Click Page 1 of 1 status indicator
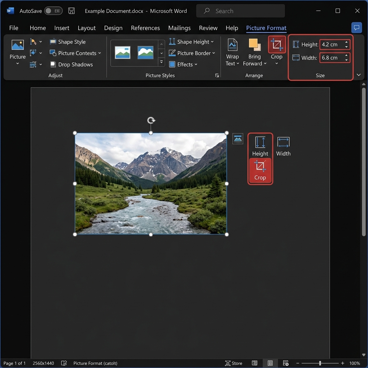The image size is (368, 368). (14, 363)
